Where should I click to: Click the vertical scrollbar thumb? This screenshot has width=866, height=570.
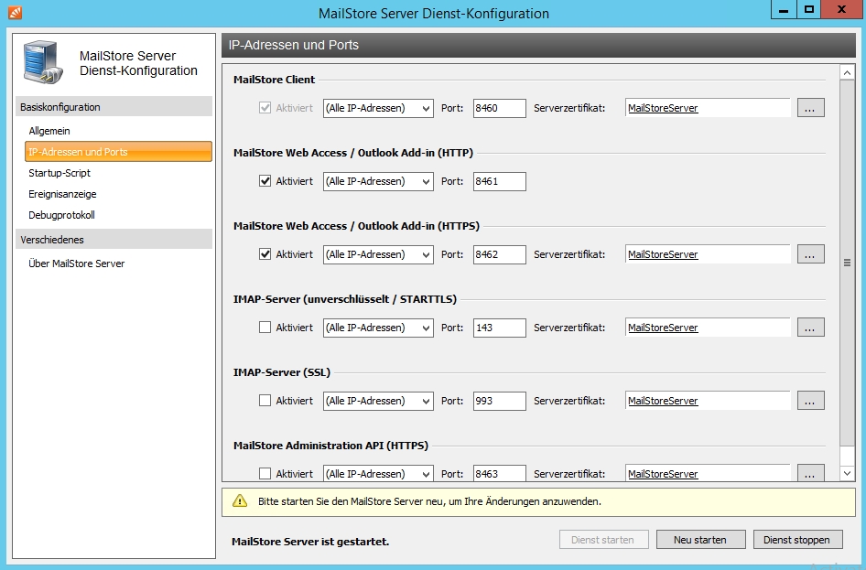tap(847, 263)
